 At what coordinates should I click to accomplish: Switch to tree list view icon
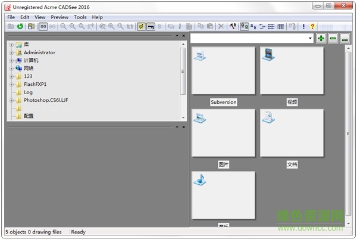262,27
